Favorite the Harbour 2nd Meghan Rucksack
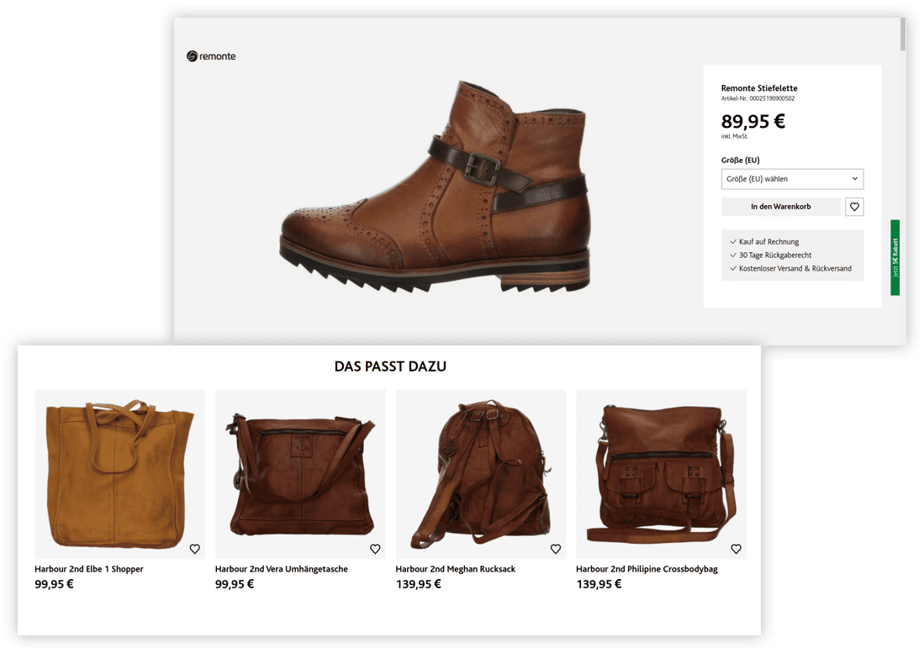Screen dimensions: 924x653 click(x=555, y=549)
